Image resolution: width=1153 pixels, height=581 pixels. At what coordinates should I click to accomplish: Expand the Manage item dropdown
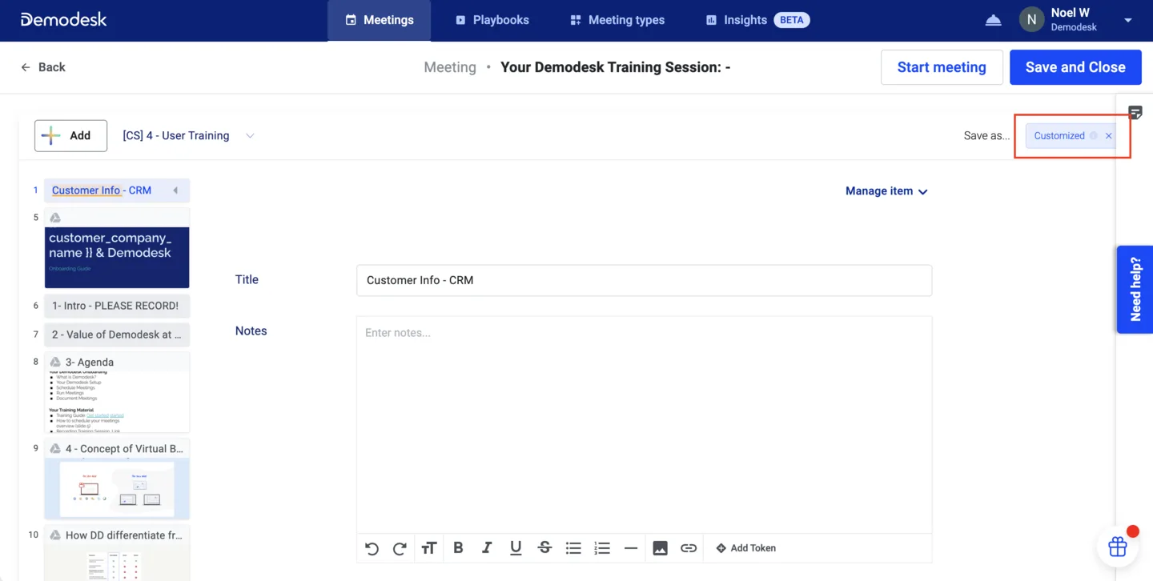coord(886,191)
